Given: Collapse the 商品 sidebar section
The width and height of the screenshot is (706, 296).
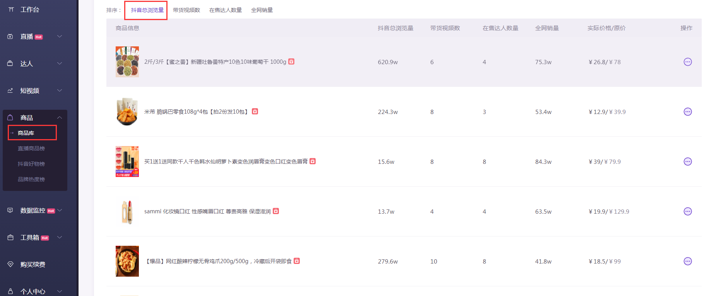Looking at the screenshot, I should (60, 117).
